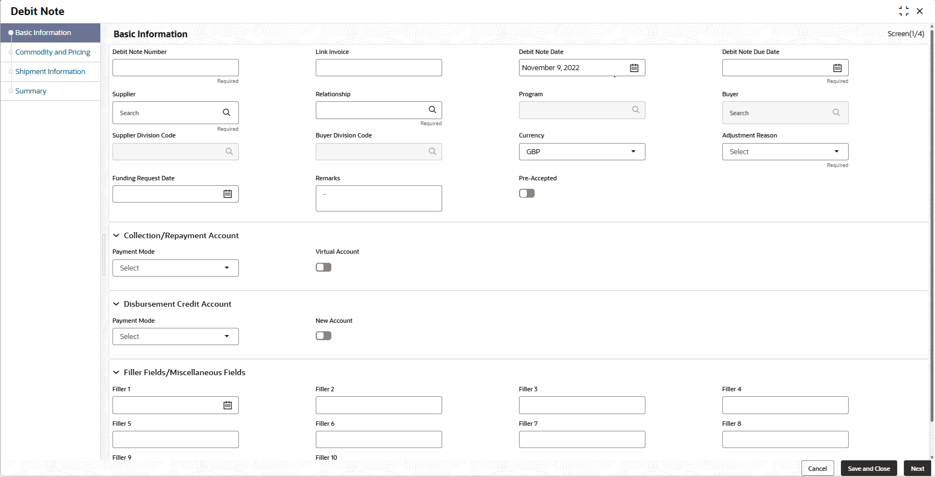Click the Supplier search magnifier icon
Screen dimensions: 935x477
click(227, 112)
